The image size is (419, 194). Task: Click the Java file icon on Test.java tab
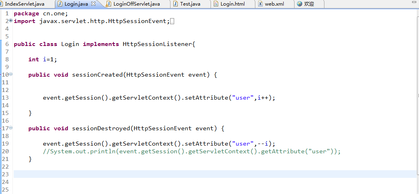coord(176,4)
